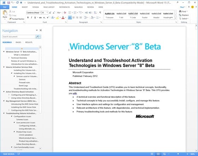
Task: Open the Bullets list button
Action: (70, 13)
